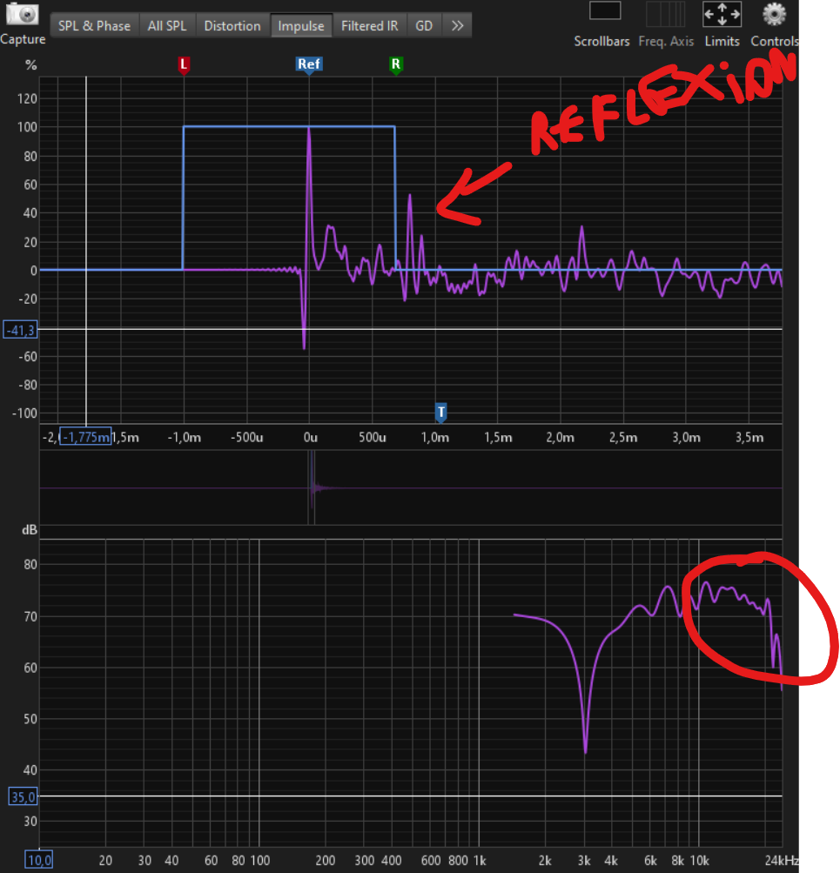Expand more graph tabs with double chevron

coord(457,26)
